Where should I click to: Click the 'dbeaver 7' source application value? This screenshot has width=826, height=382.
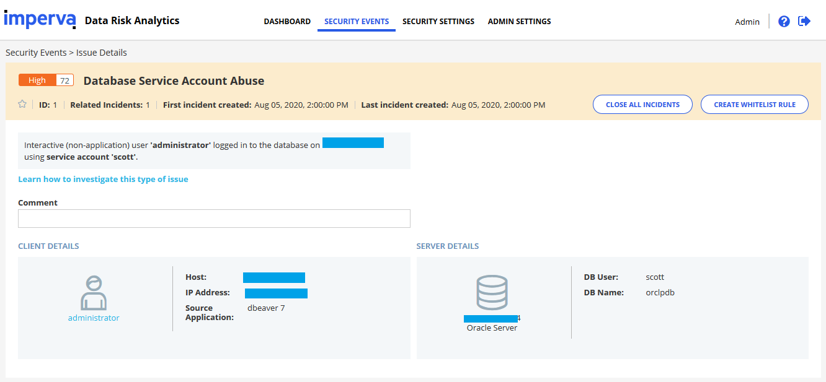pyautogui.click(x=266, y=308)
